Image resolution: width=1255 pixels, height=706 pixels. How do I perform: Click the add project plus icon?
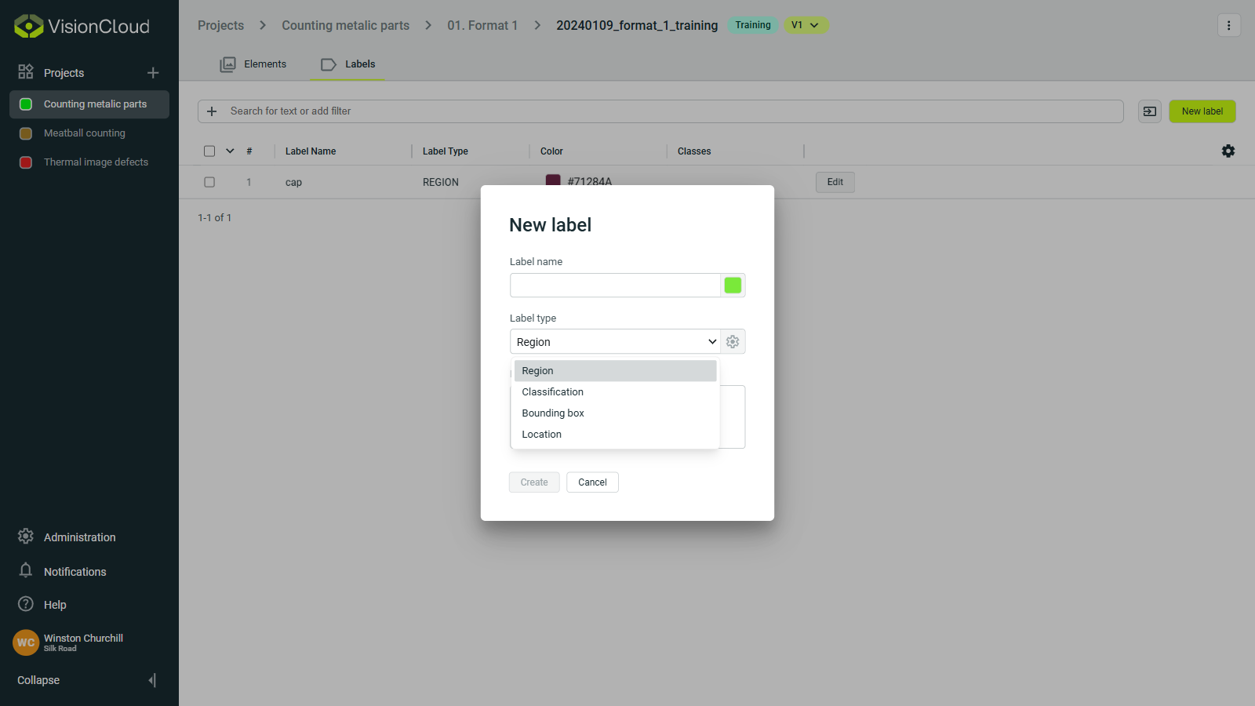click(153, 73)
